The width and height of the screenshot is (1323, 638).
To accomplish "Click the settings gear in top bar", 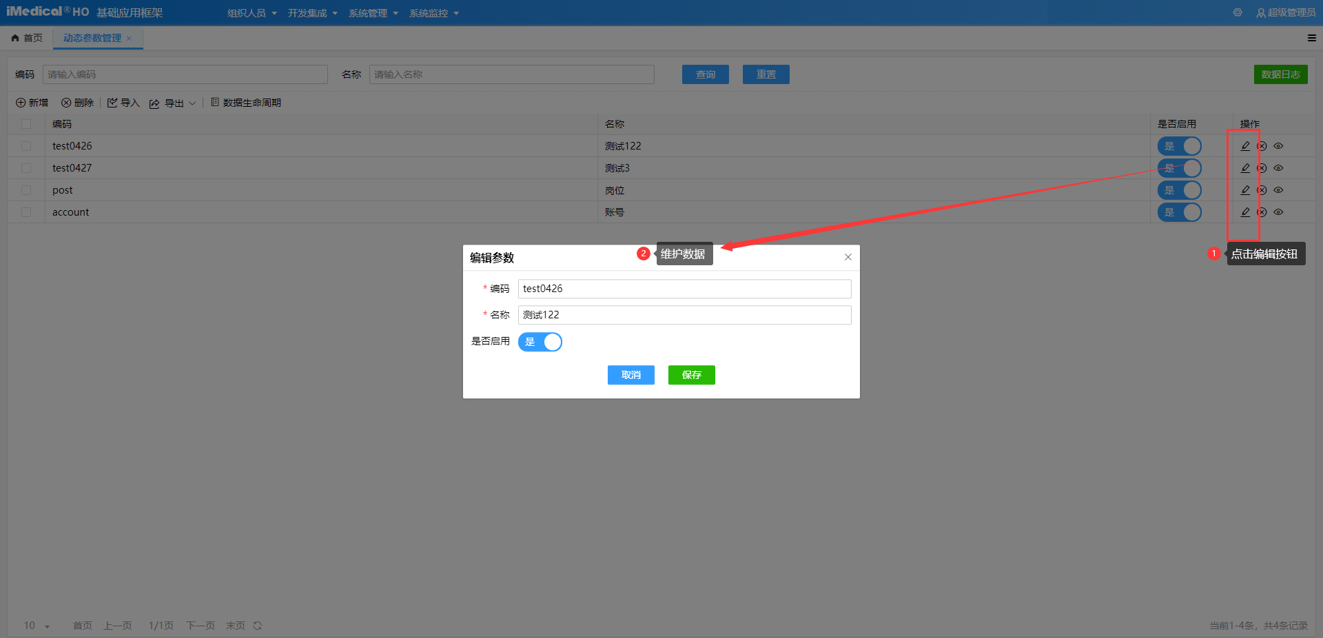I will [1238, 12].
